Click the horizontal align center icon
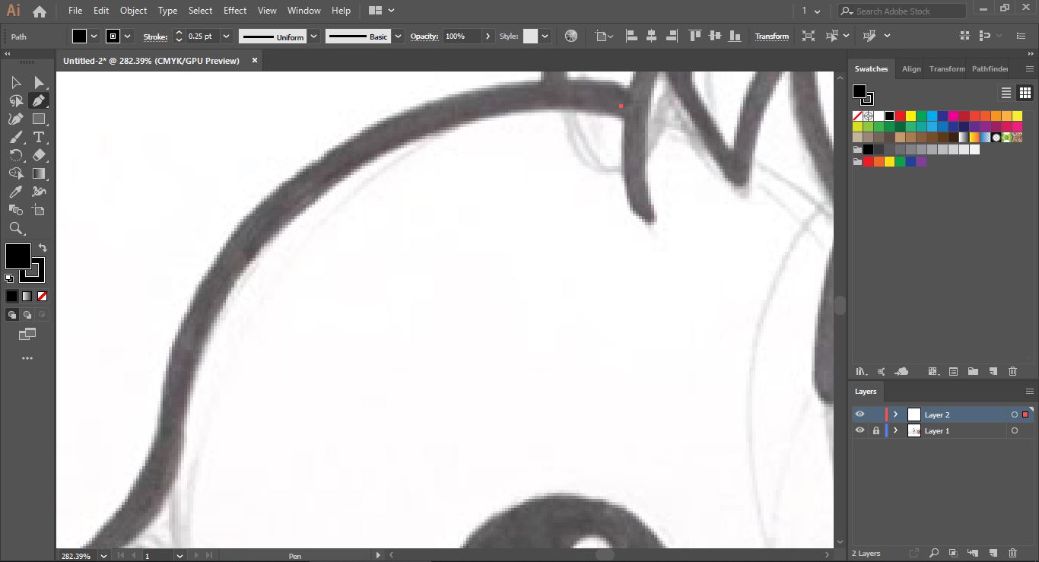This screenshot has width=1039, height=562. pos(651,36)
